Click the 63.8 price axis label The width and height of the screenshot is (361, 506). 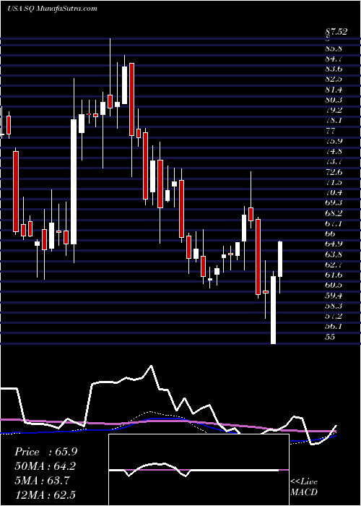pyautogui.click(x=334, y=254)
